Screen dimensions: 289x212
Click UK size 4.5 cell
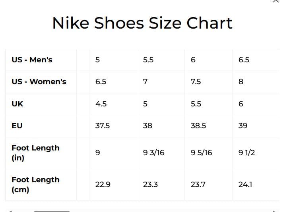(x=101, y=104)
